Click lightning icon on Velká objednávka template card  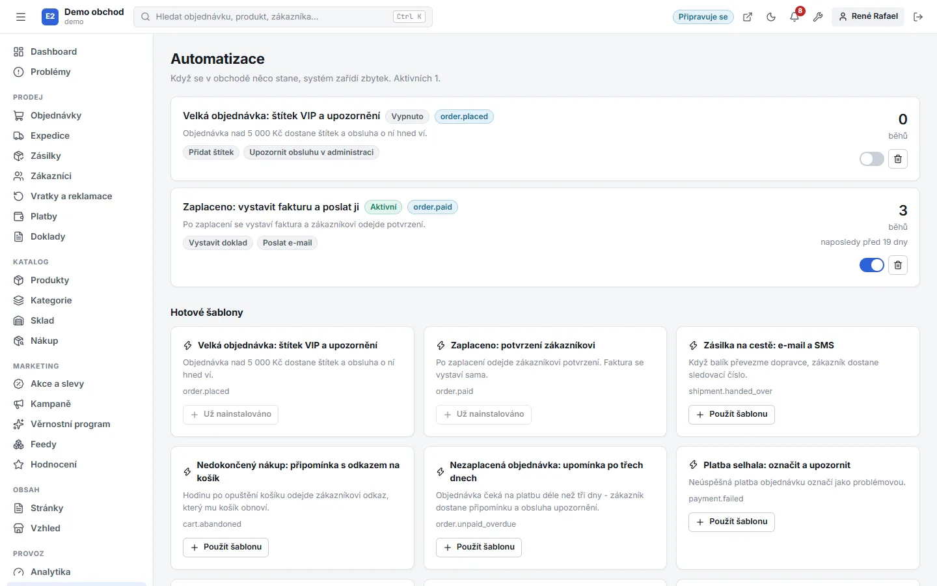pos(187,346)
